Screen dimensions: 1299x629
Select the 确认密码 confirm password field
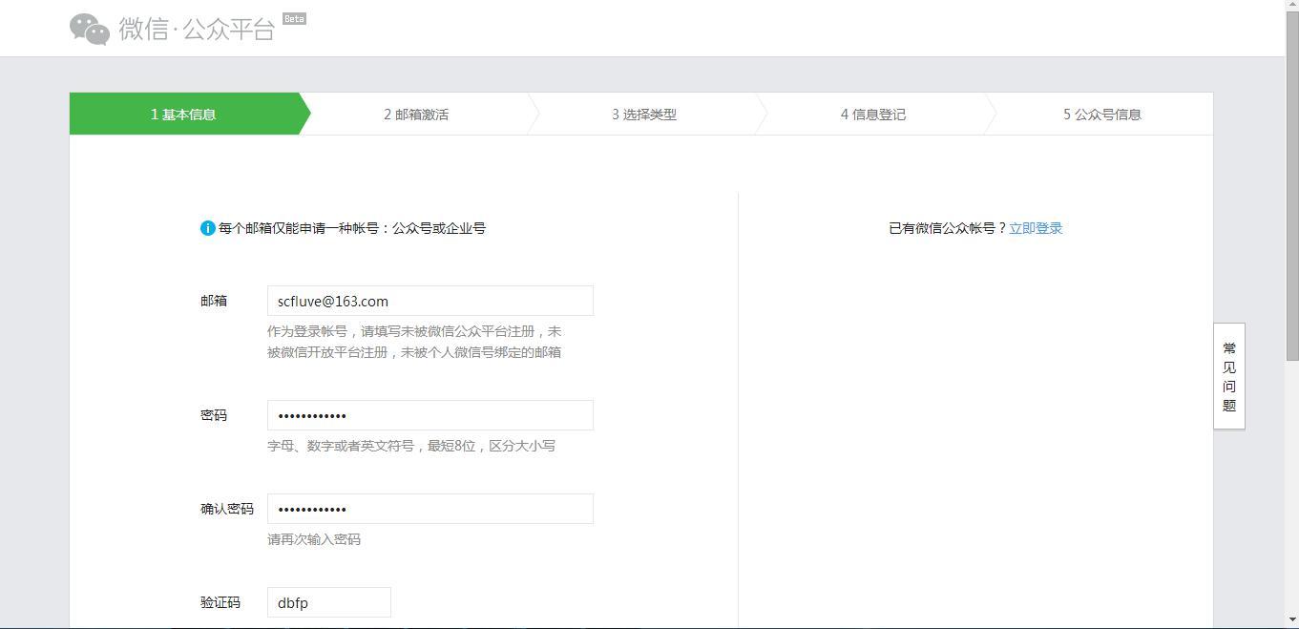[430, 509]
